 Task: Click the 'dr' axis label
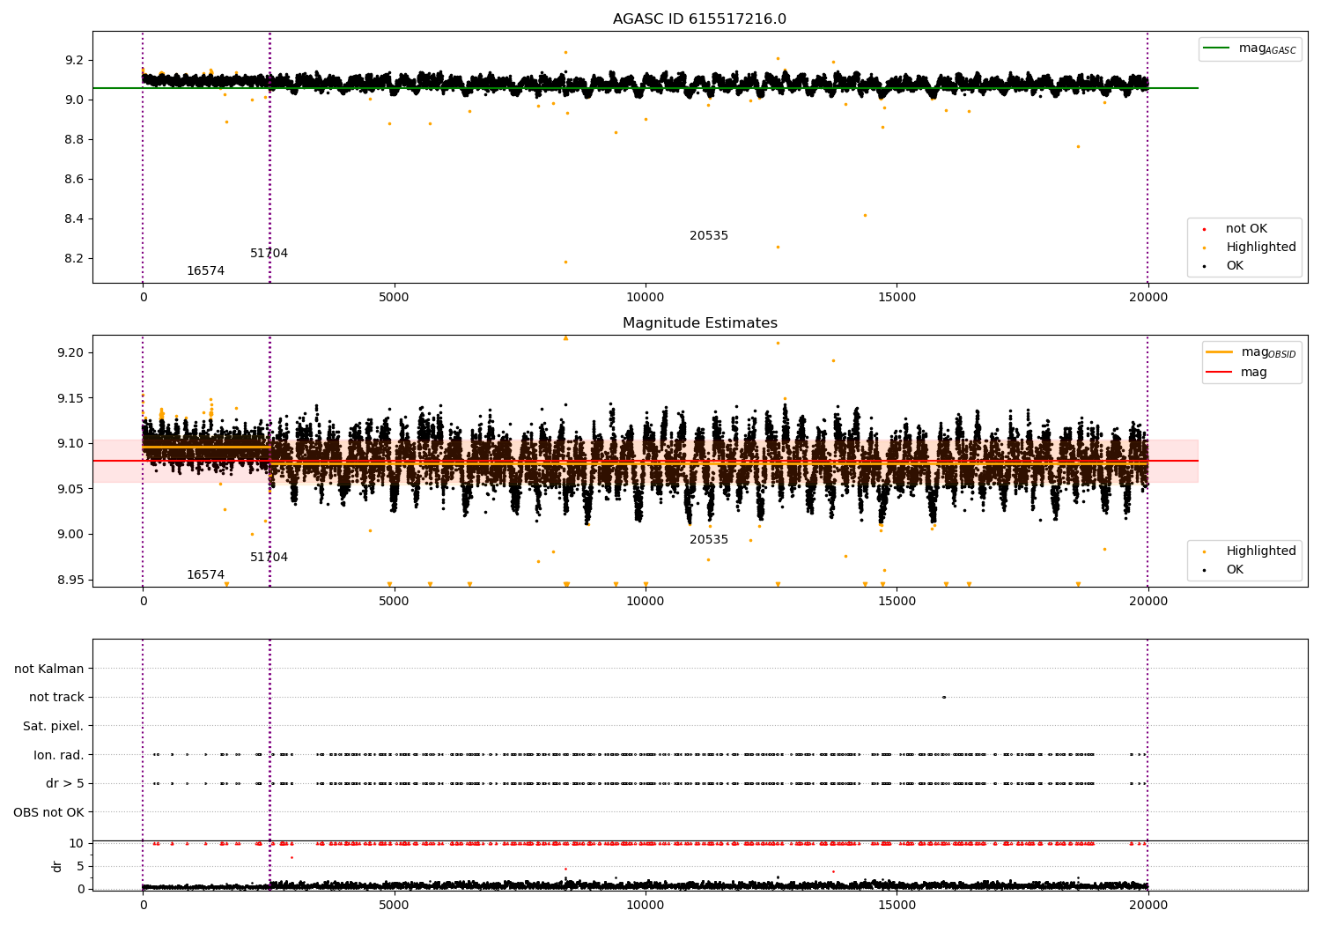[x=57, y=866]
